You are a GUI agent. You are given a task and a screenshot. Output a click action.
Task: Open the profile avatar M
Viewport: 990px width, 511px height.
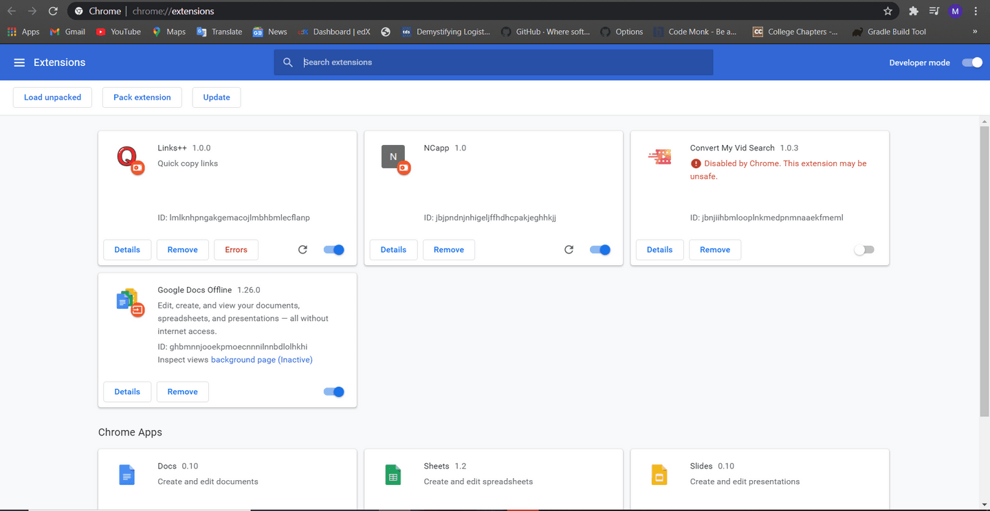coord(955,11)
